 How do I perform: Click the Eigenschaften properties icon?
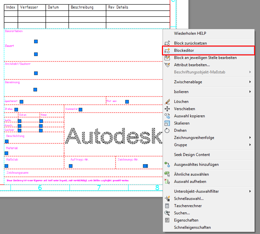[167, 220]
